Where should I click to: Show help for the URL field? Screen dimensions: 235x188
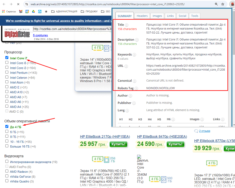coord(126,66)
